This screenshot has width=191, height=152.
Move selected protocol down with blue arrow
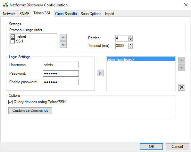click(x=63, y=45)
